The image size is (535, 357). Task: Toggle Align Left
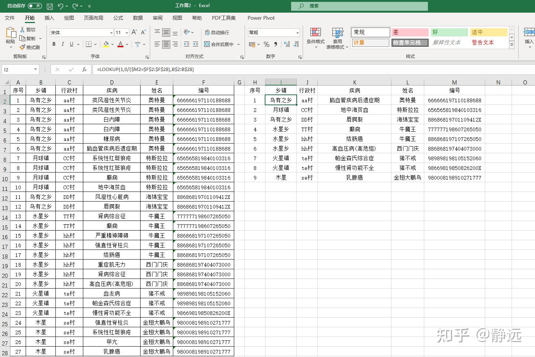[x=157, y=44]
